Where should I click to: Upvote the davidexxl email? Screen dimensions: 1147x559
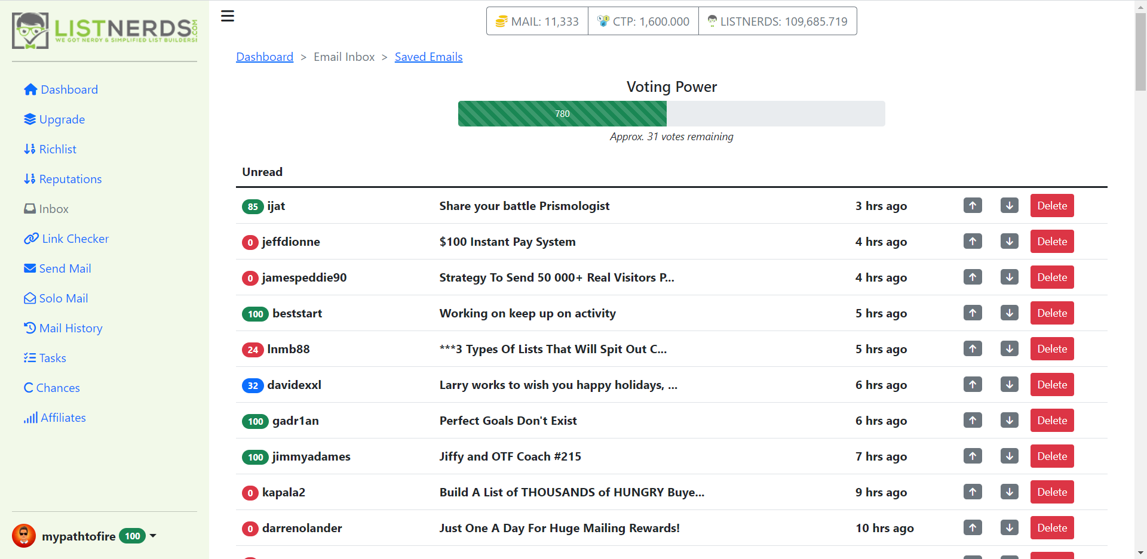click(x=973, y=385)
